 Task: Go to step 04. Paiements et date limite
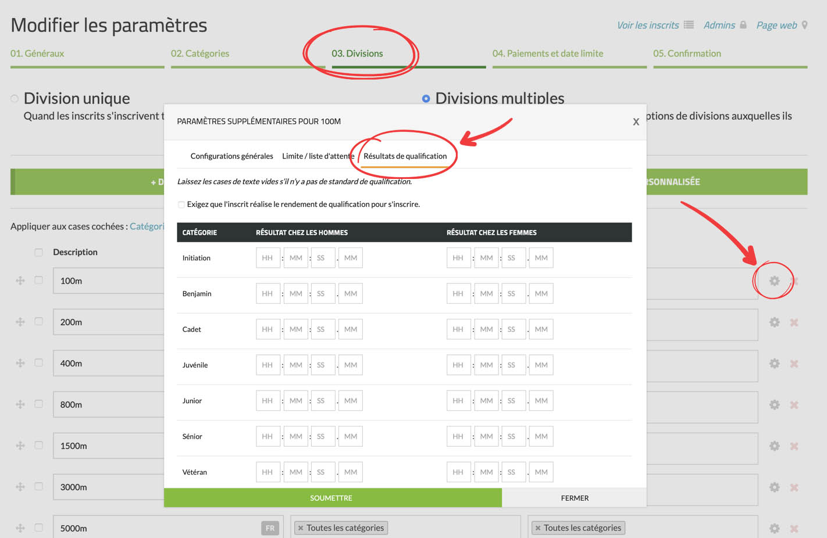(x=547, y=53)
